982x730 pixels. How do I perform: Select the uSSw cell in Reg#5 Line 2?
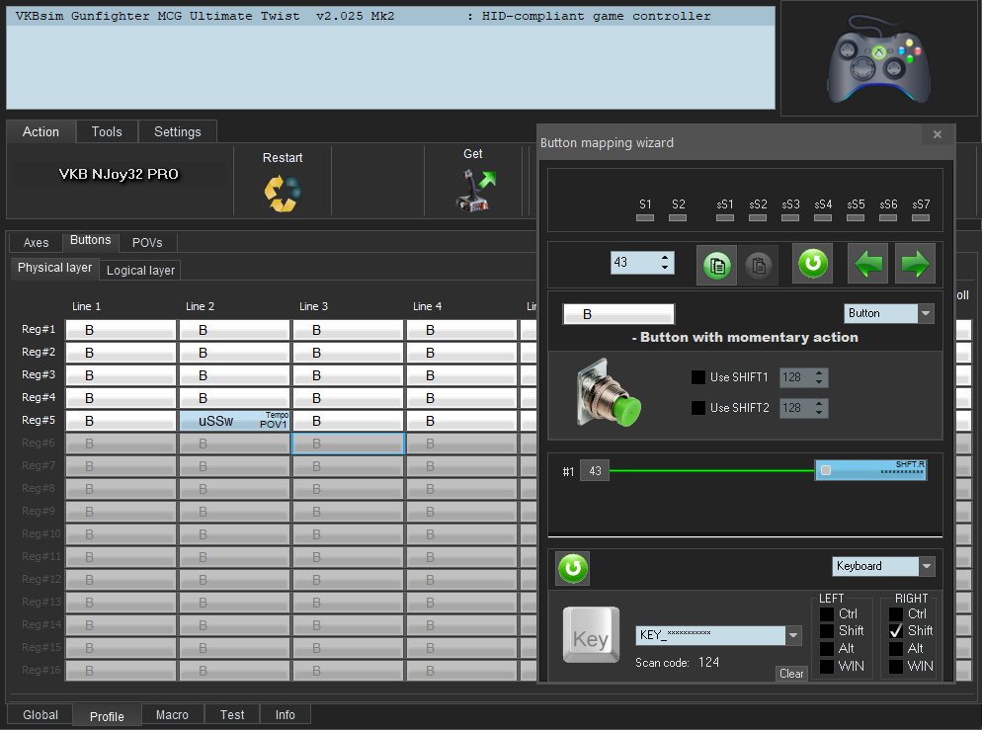(x=234, y=421)
